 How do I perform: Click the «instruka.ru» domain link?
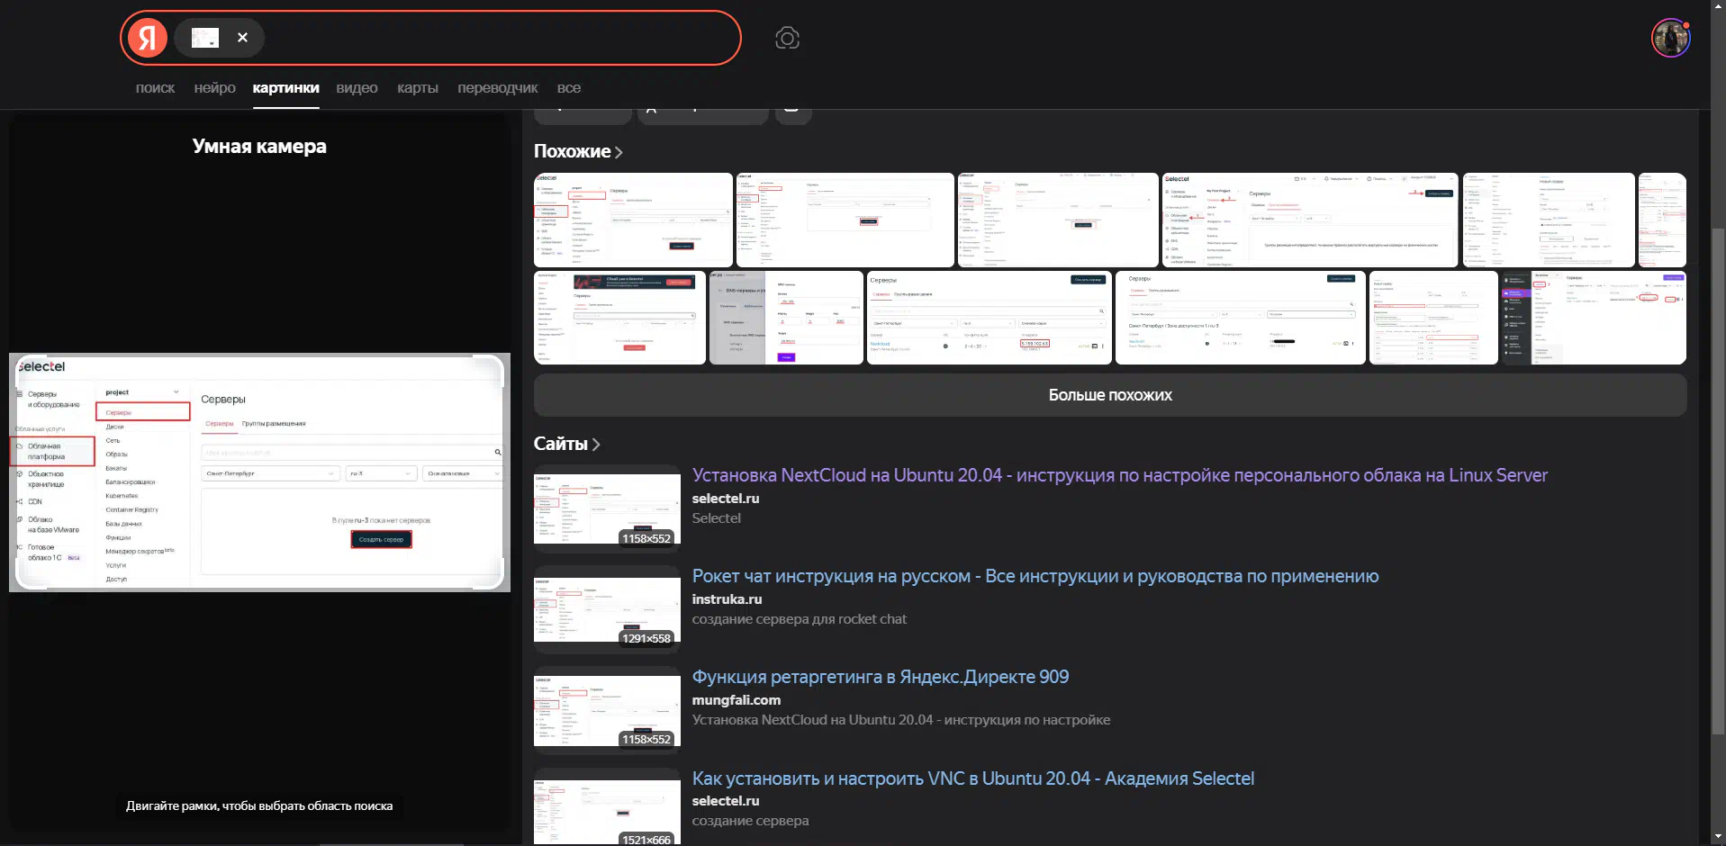pyautogui.click(x=727, y=599)
